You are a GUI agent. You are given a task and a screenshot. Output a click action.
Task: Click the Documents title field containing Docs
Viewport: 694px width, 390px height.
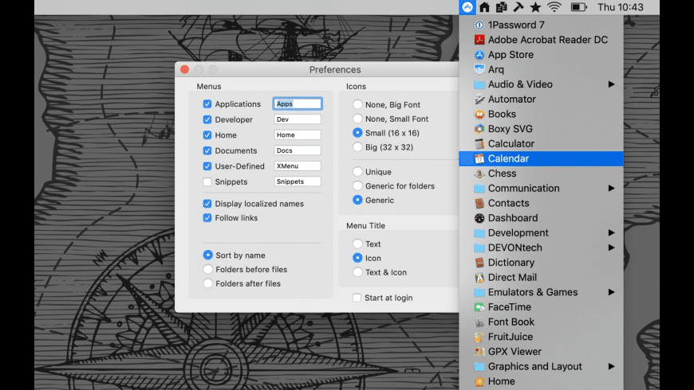pyautogui.click(x=298, y=150)
